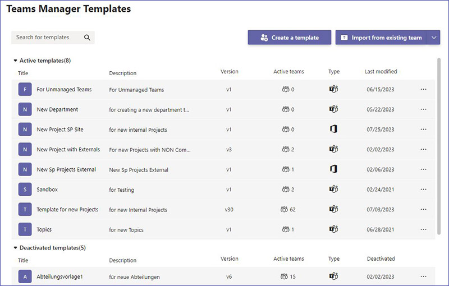The height and width of the screenshot is (286, 449).
Task: Collapse the Deactivated templates section
Action: [x=16, y=248]
